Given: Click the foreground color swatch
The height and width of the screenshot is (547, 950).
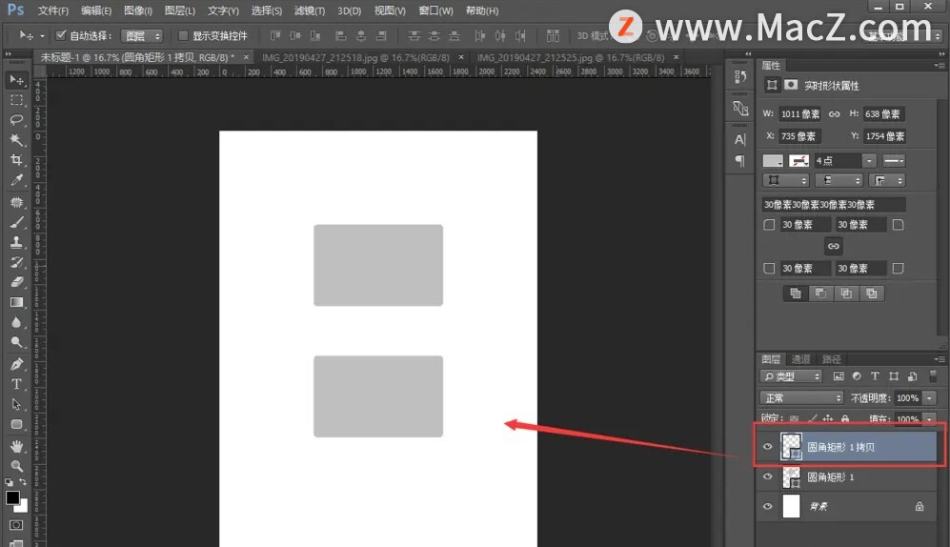Looking at the screenshot, I should [x=12, y=497].
